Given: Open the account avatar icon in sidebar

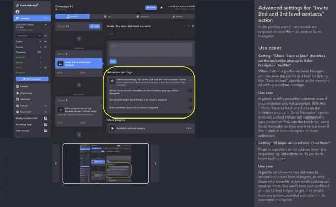Looking at the screenshot, I should pyautogui.click(x=18, y=12).
